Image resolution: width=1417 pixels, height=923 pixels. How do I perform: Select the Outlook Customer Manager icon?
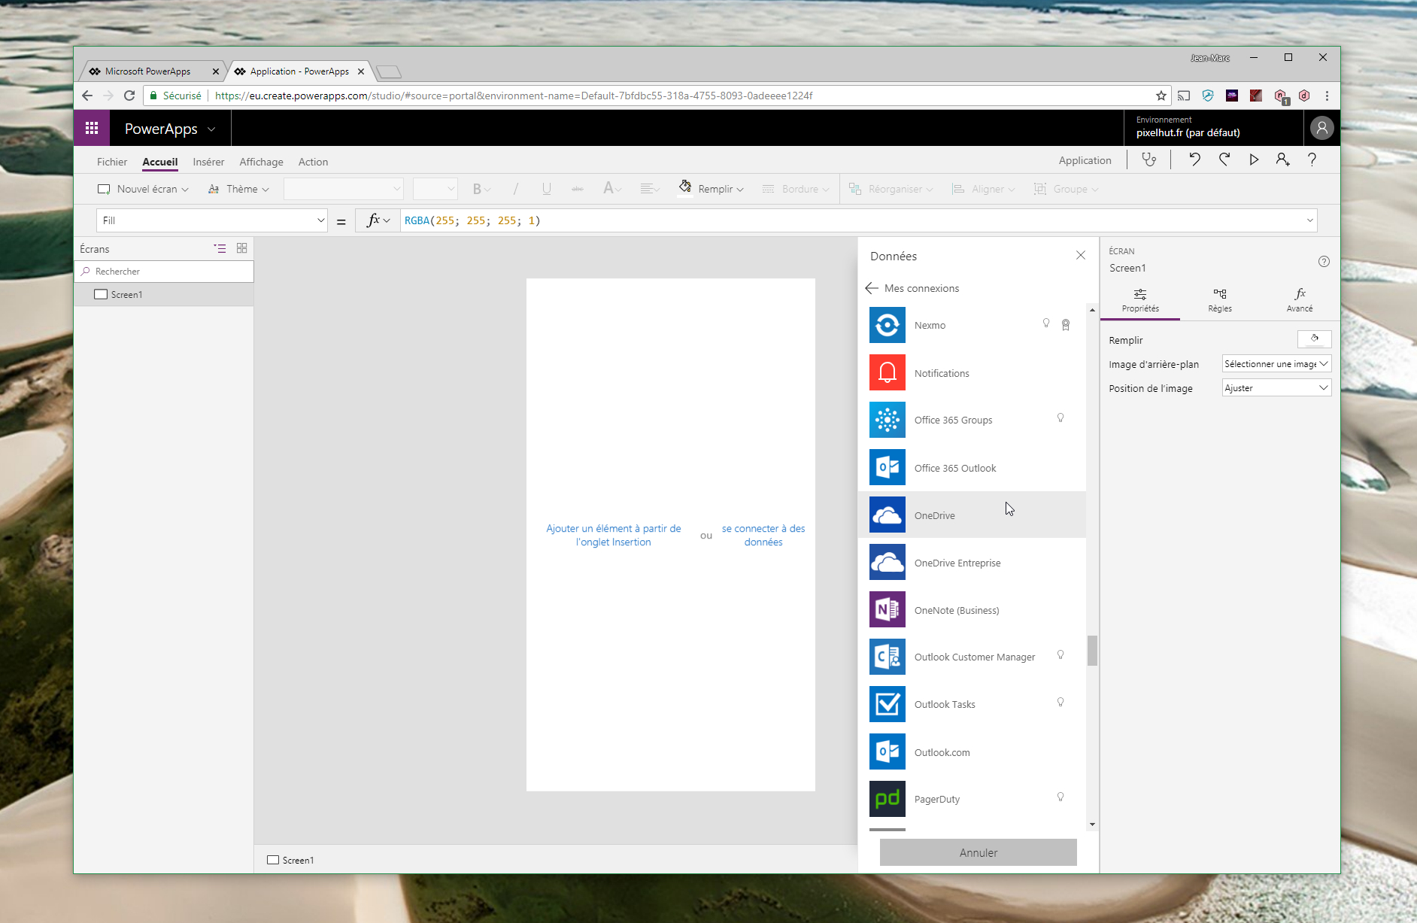(888, 657)
